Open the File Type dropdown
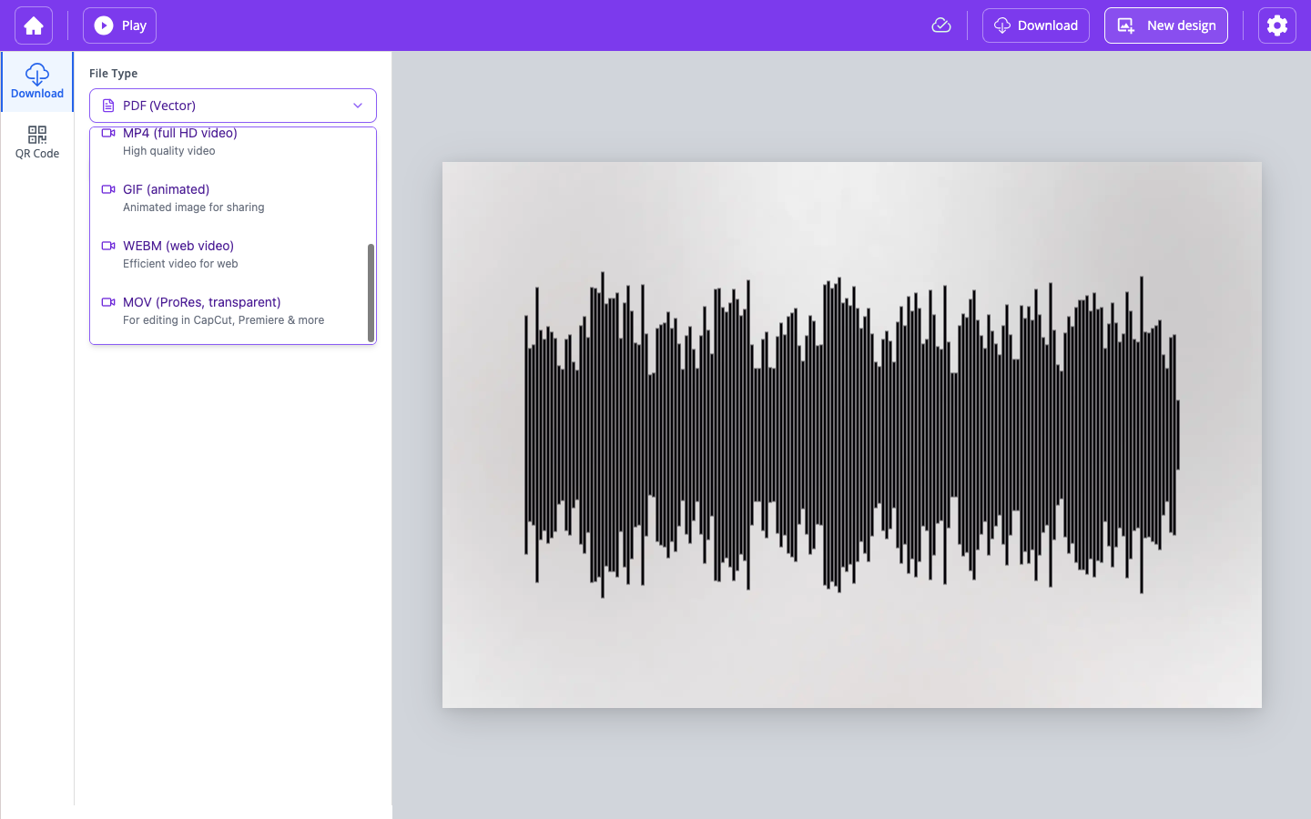This screenshot has width=1311, height=819. (232, 106)
